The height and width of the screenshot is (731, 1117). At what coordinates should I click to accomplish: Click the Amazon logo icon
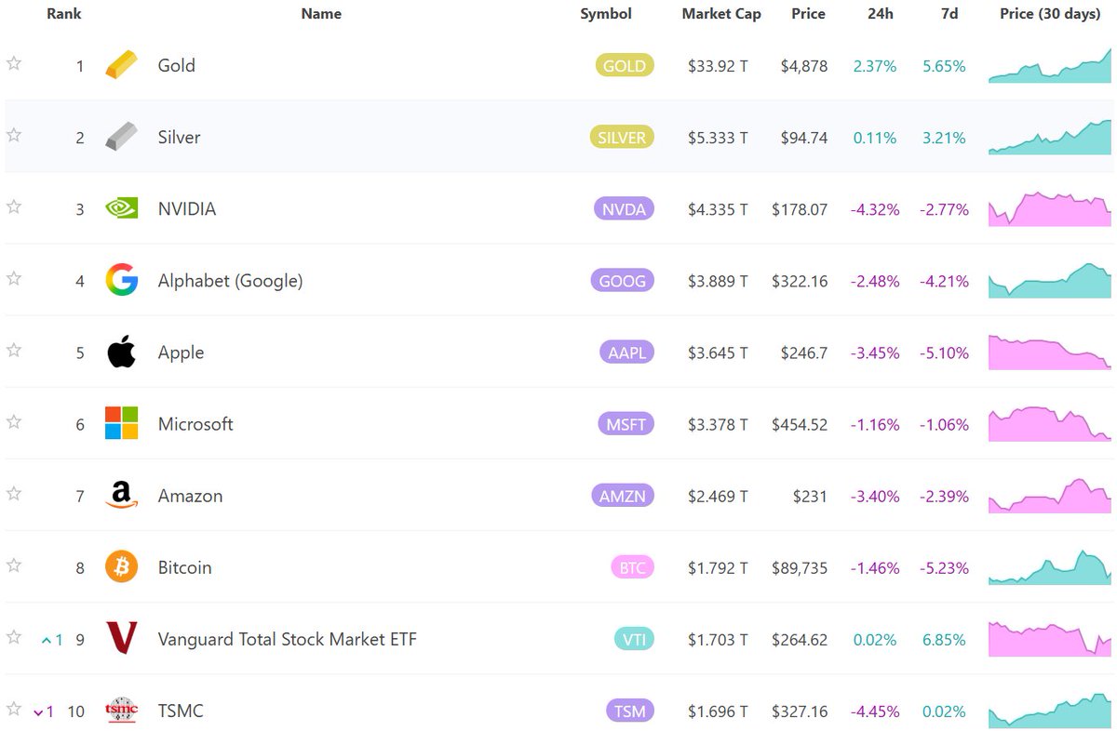point(121,496)
